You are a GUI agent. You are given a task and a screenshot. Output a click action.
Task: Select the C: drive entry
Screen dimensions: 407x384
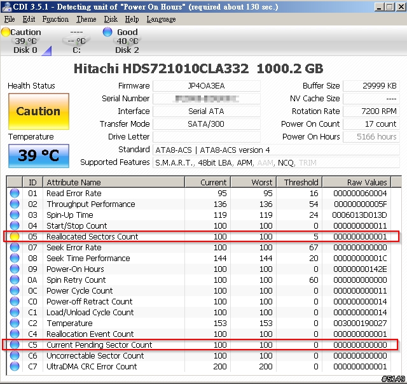point(76,41)
